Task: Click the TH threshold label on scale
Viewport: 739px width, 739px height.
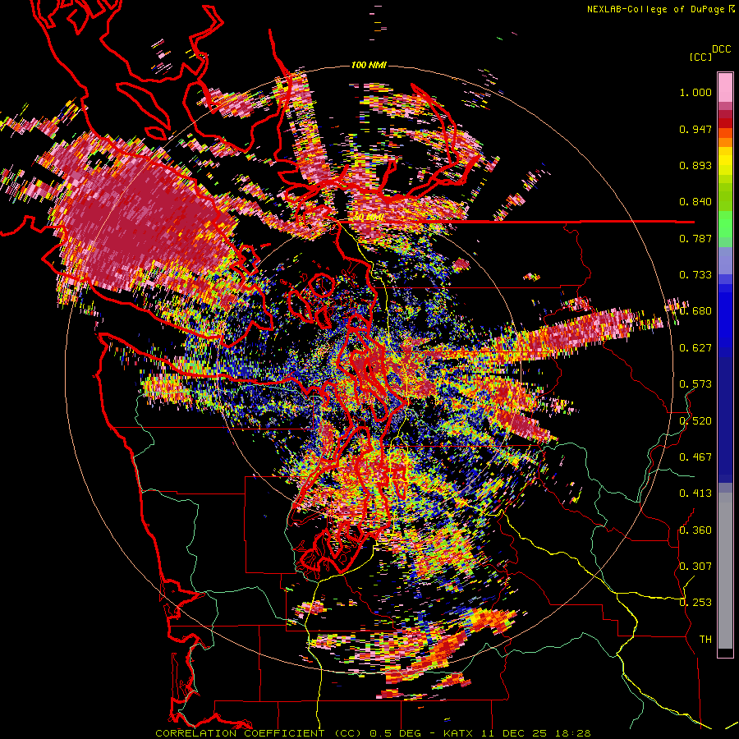Action: (705, 639)
